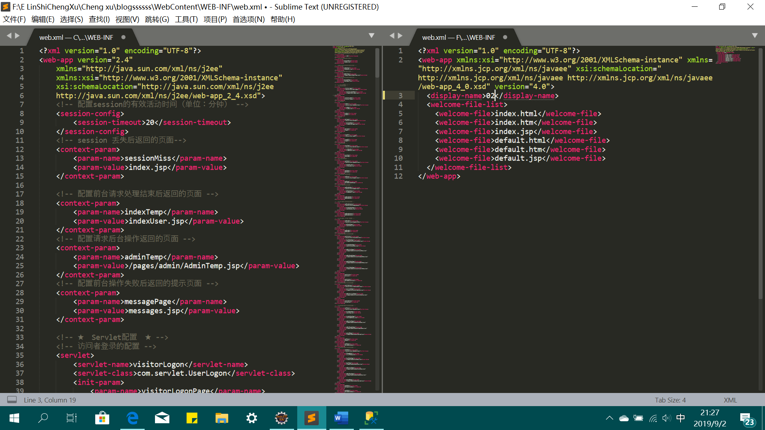Viewport: 765px width, 430px height.
Task: Open the 跳转(G) menu
Action: click(x=157, y=19)
